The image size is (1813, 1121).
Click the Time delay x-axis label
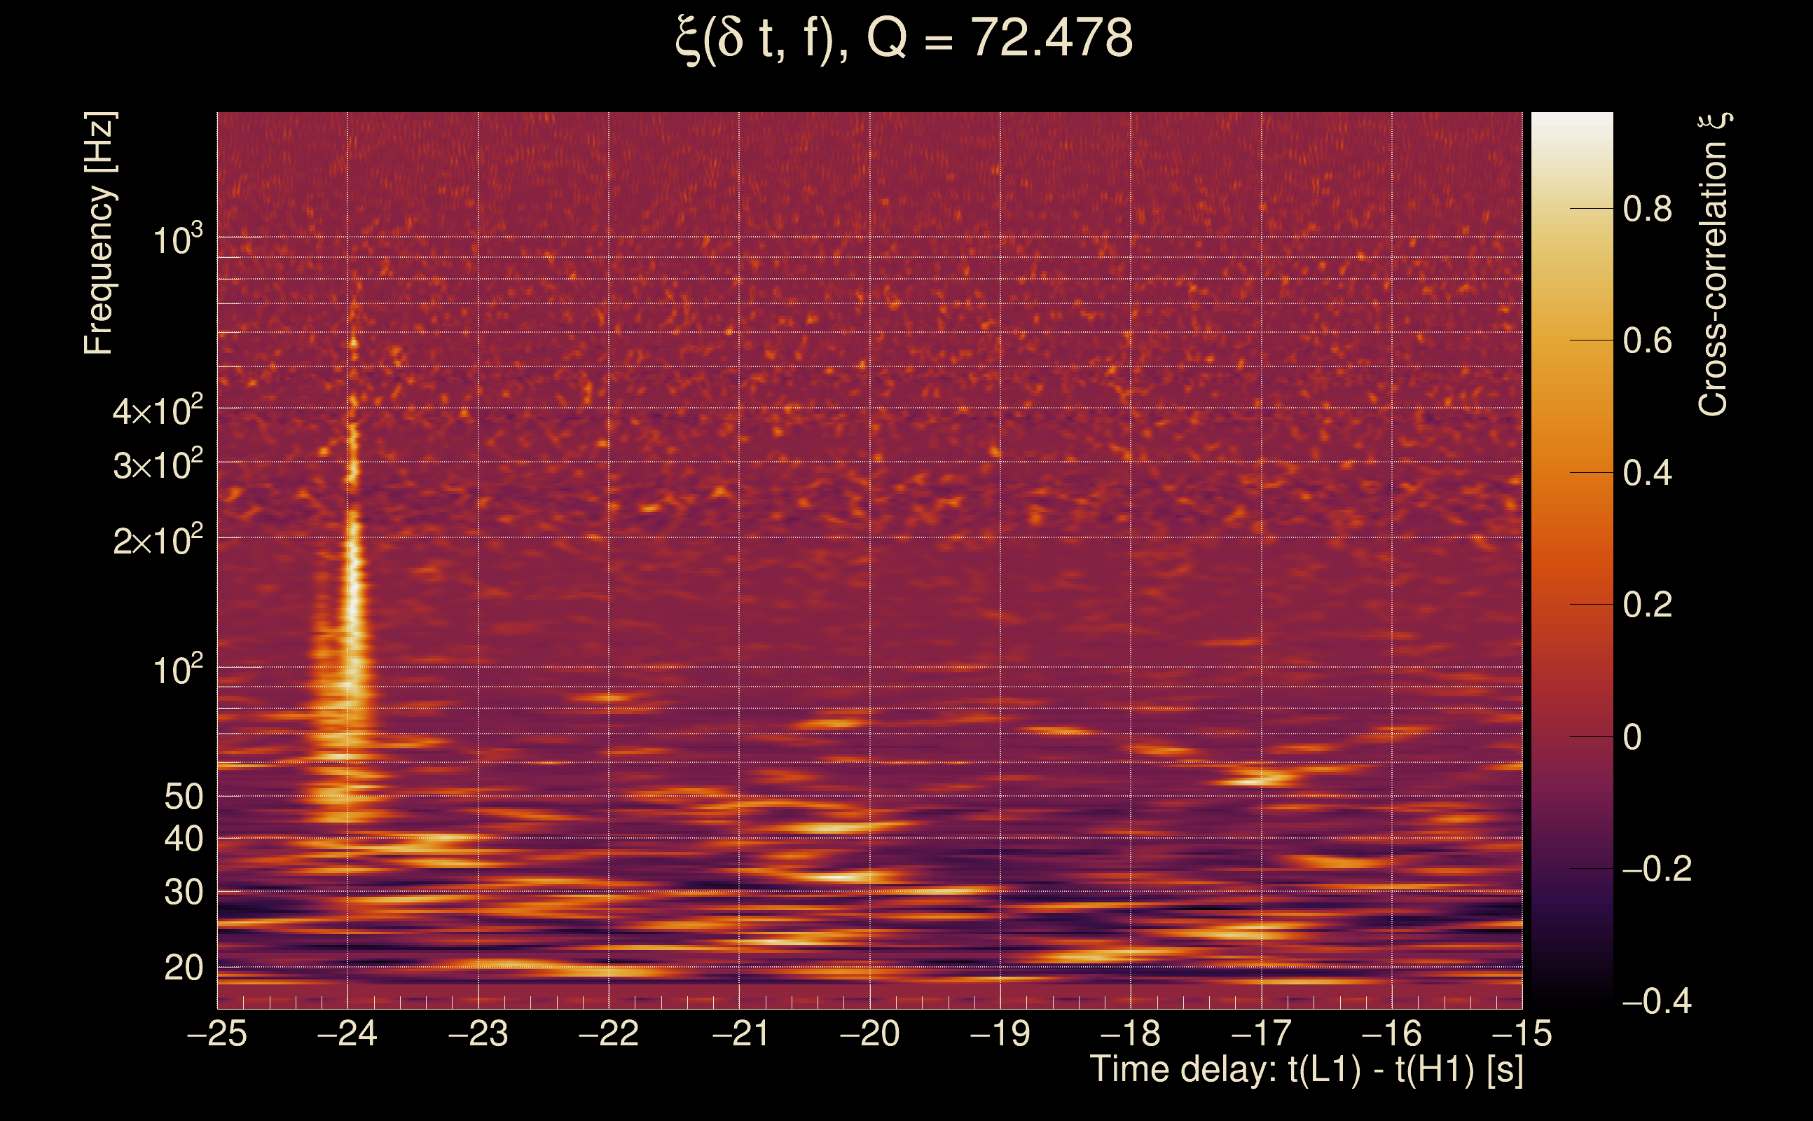pyautogui.click(x=1306, y=1070)
